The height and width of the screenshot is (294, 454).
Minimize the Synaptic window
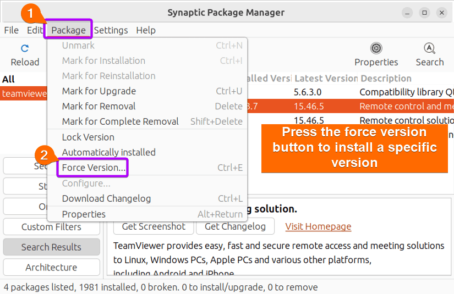(407, 13)
